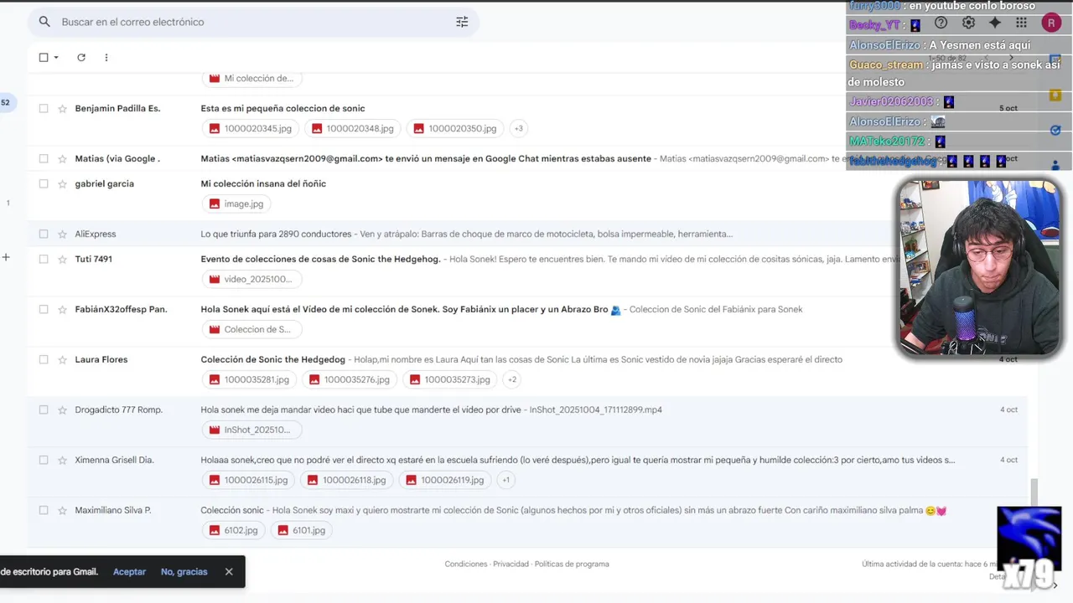Tick the Laura Flores email checkbox
The width and height of the screenshot is (1073, 603).
click(44, 359)
